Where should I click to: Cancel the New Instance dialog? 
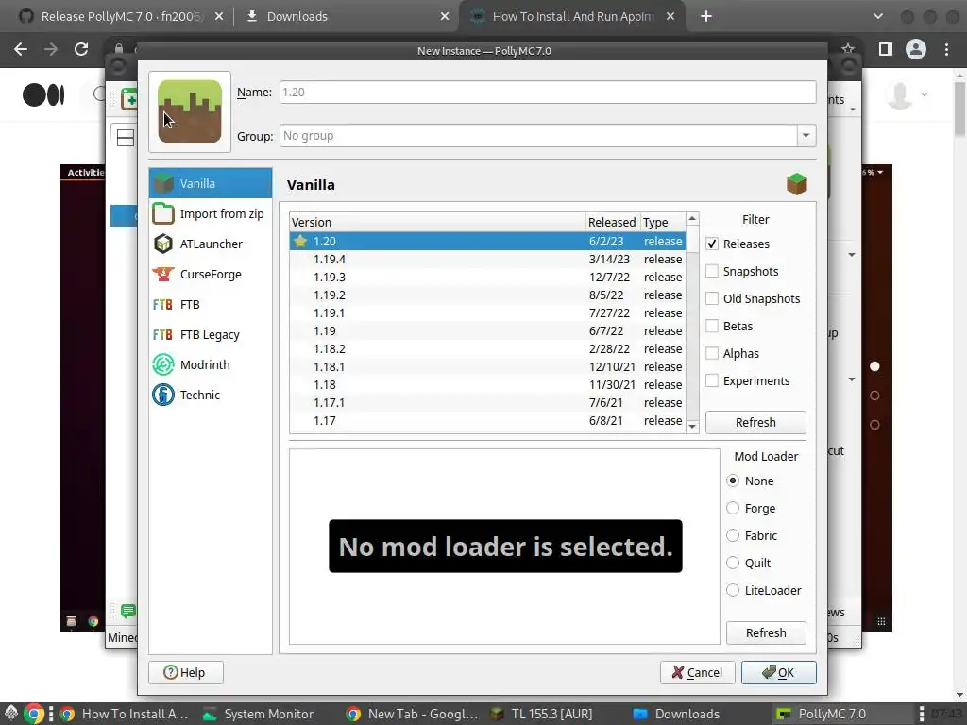pos(698,672)
